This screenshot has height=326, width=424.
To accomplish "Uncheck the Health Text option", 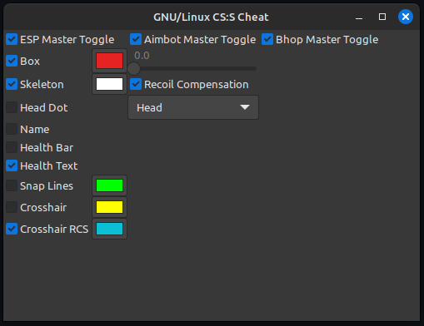I will 12,165.
